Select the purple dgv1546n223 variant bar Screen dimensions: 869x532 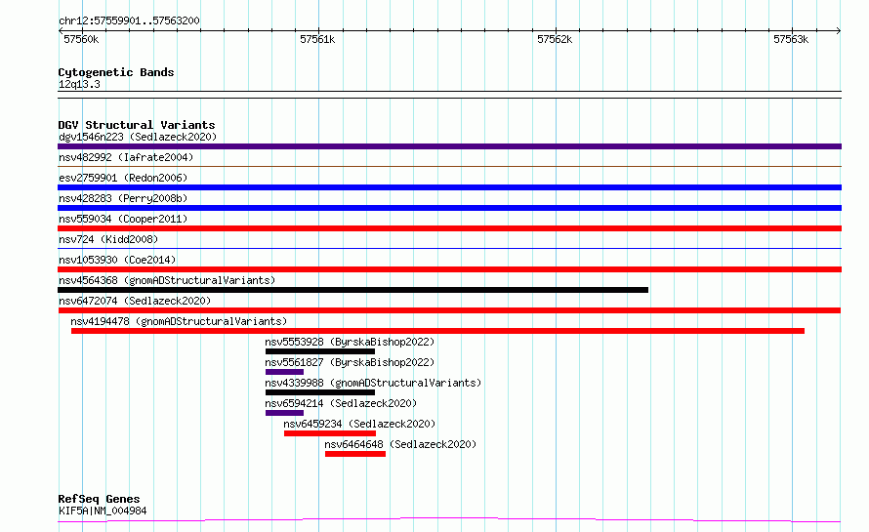[x=449, y=146]
